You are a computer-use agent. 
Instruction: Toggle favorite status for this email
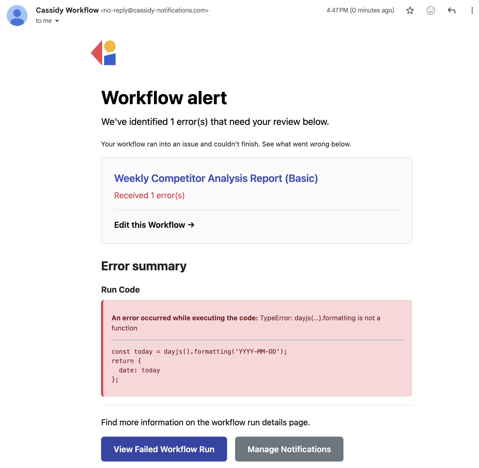(410, 10)
